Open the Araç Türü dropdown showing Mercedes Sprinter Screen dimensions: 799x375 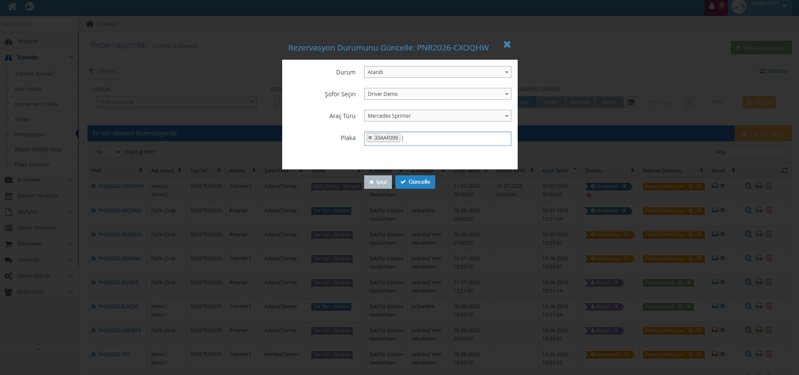click(x=437, y=116)
